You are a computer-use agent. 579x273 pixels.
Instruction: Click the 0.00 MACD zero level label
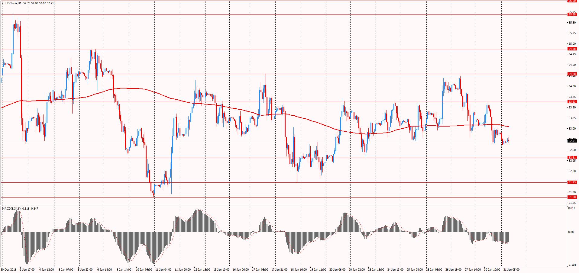[571, 232]
